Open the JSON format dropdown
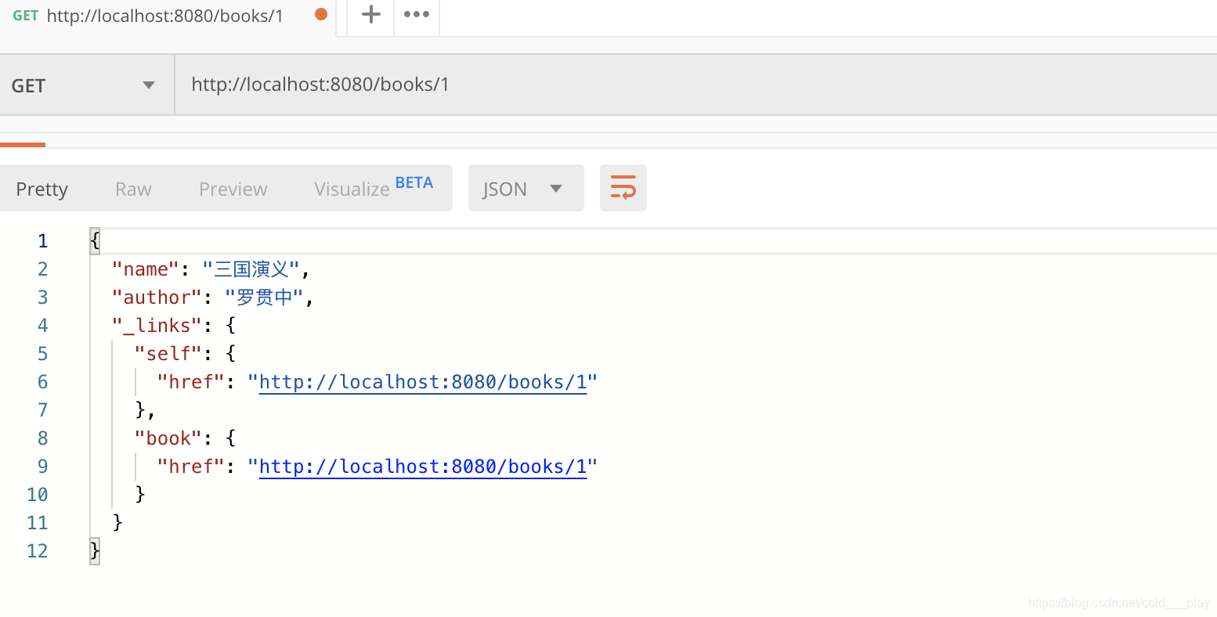The height and width of the screenshot is (617, 1217). [525, 188]
